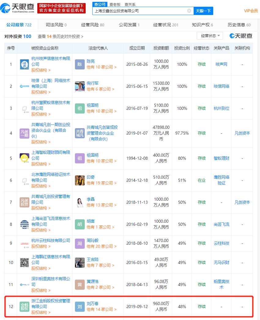Expand 股权结构 for 共青城凡创一期
This screenshot has height=320, width=260.
[x=41, y=142]
